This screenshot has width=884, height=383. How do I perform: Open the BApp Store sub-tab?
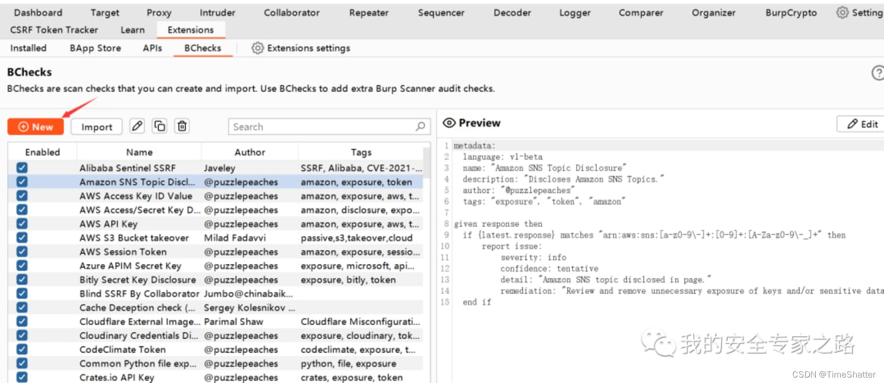coord(95,48)
